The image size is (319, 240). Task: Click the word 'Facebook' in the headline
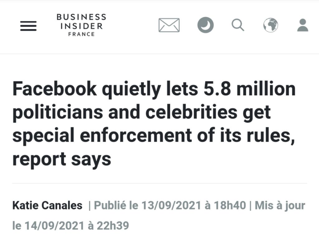[x=55, y=89]
